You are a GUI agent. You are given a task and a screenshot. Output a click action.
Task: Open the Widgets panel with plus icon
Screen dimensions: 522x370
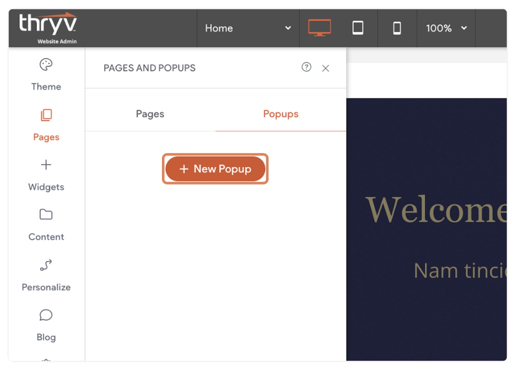click(x=46, y=175)
